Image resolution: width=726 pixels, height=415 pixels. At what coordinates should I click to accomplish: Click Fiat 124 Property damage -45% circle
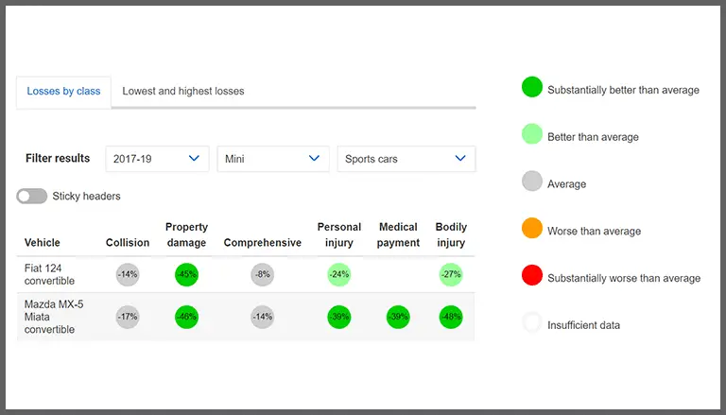(186, 275)
